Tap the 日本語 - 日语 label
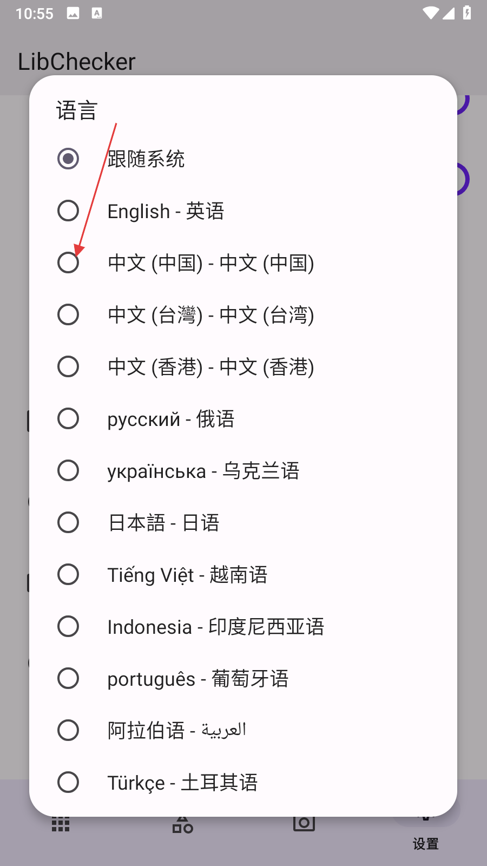 coord(163,523)
